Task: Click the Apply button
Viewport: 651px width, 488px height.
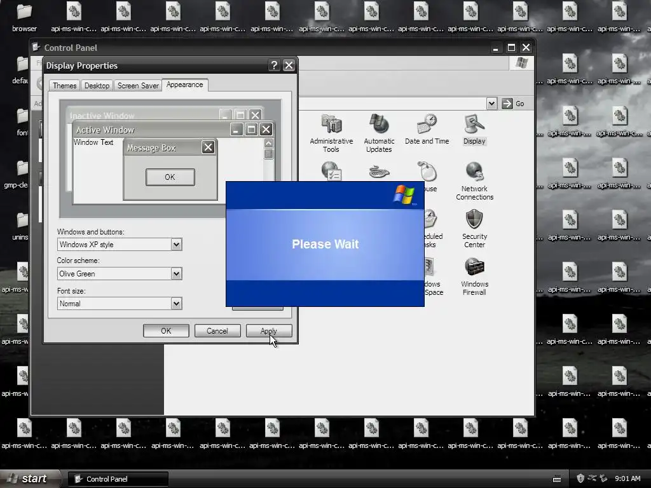Action: 269,330
